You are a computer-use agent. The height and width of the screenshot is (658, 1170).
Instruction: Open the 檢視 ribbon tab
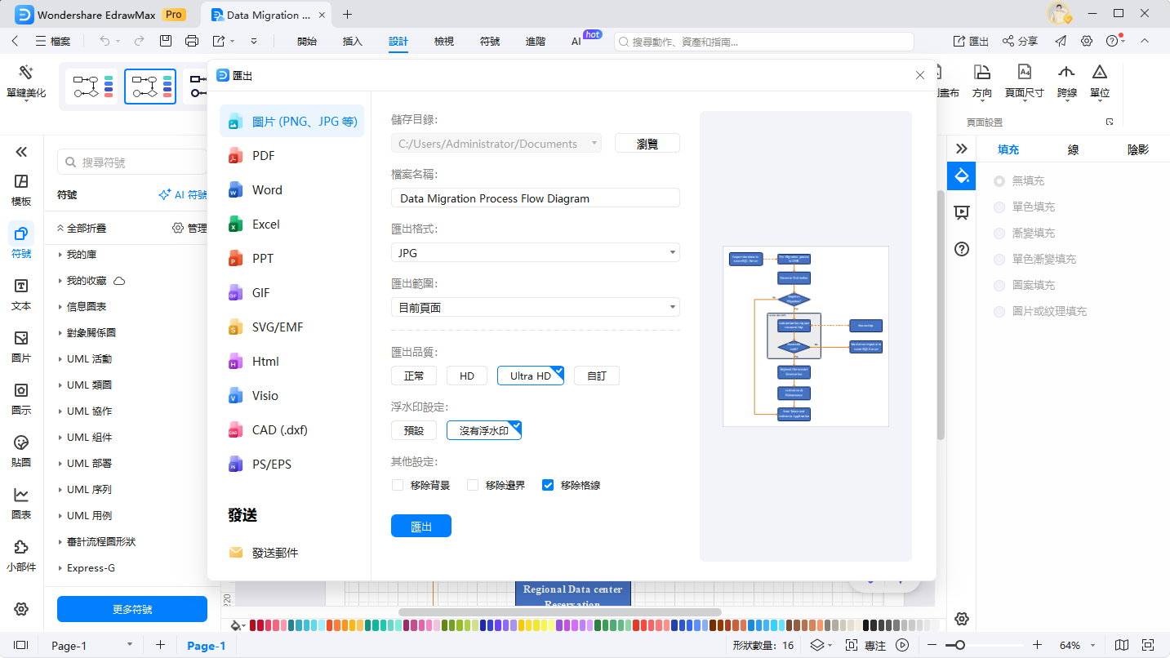click(x=444, y=41)
